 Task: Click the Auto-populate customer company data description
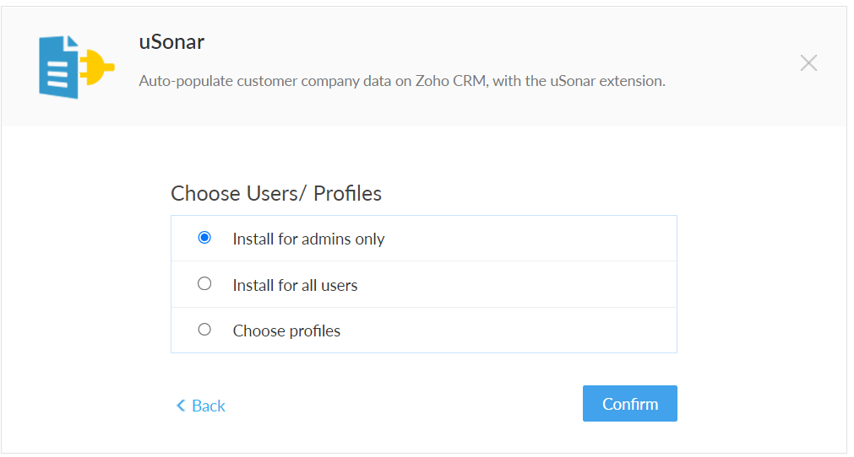click(x=402, y=82)
